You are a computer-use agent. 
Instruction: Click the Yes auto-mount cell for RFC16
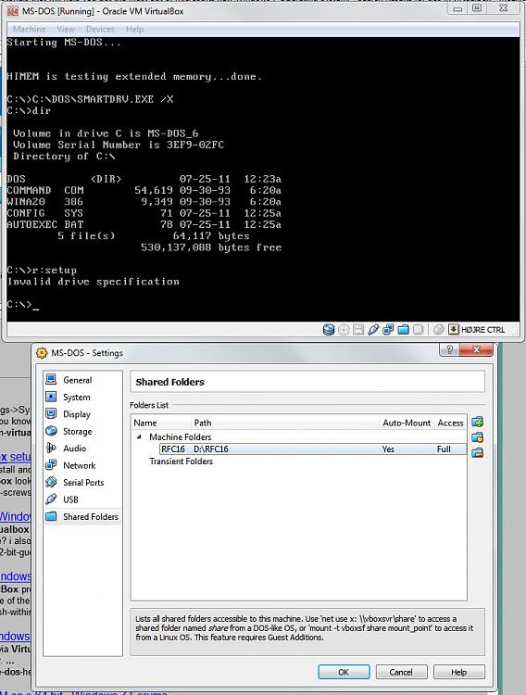click(388, 449)
